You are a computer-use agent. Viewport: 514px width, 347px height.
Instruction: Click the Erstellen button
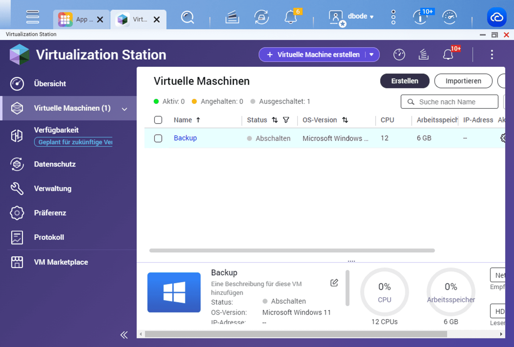(x=405, y=81)
